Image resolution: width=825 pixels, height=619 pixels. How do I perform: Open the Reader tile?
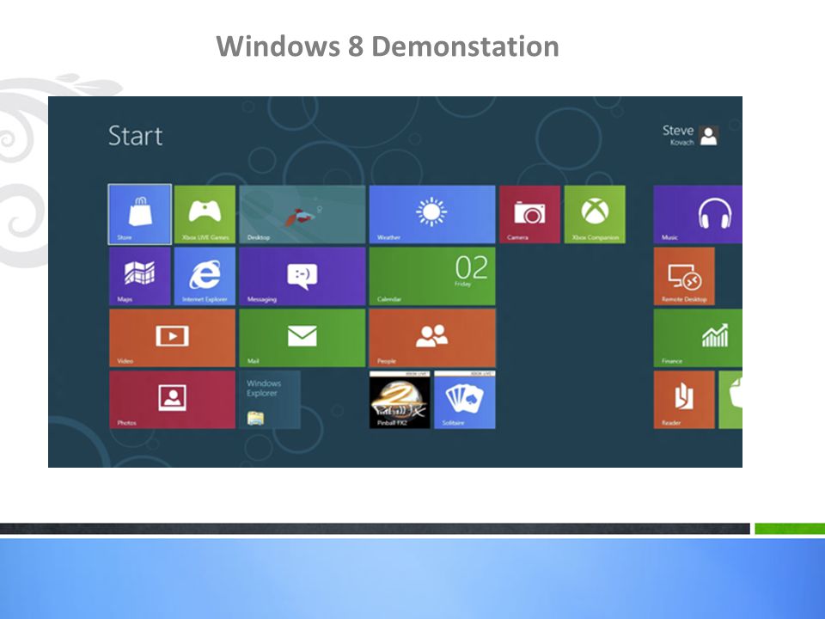tap(684, 400)
